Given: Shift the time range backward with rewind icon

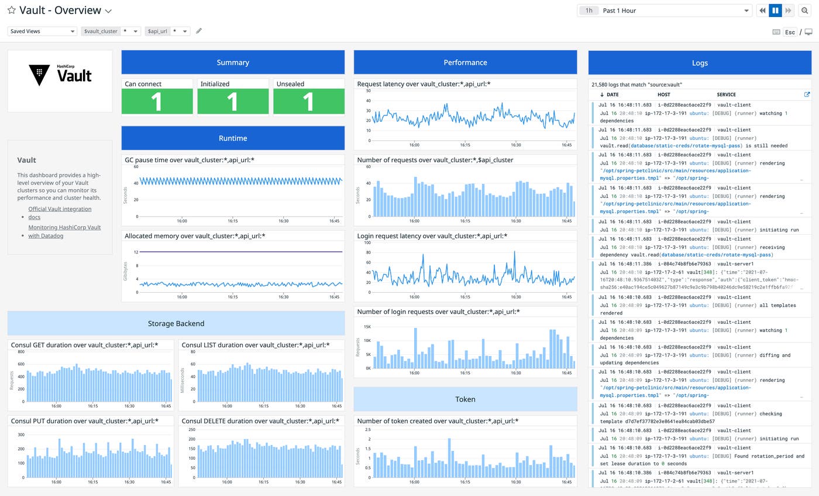Looking at the screenshot, I should tap(762, 10).
